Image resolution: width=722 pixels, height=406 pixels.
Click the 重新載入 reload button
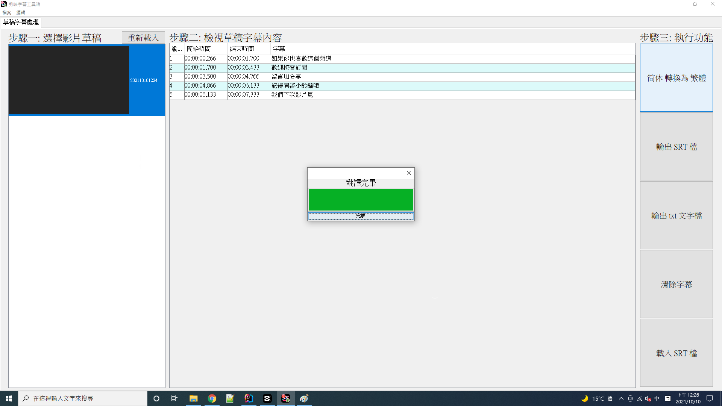pos(143,38)
